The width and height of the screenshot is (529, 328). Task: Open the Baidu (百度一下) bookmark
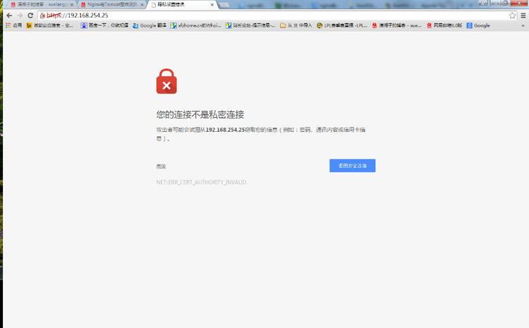click(104, 25)
